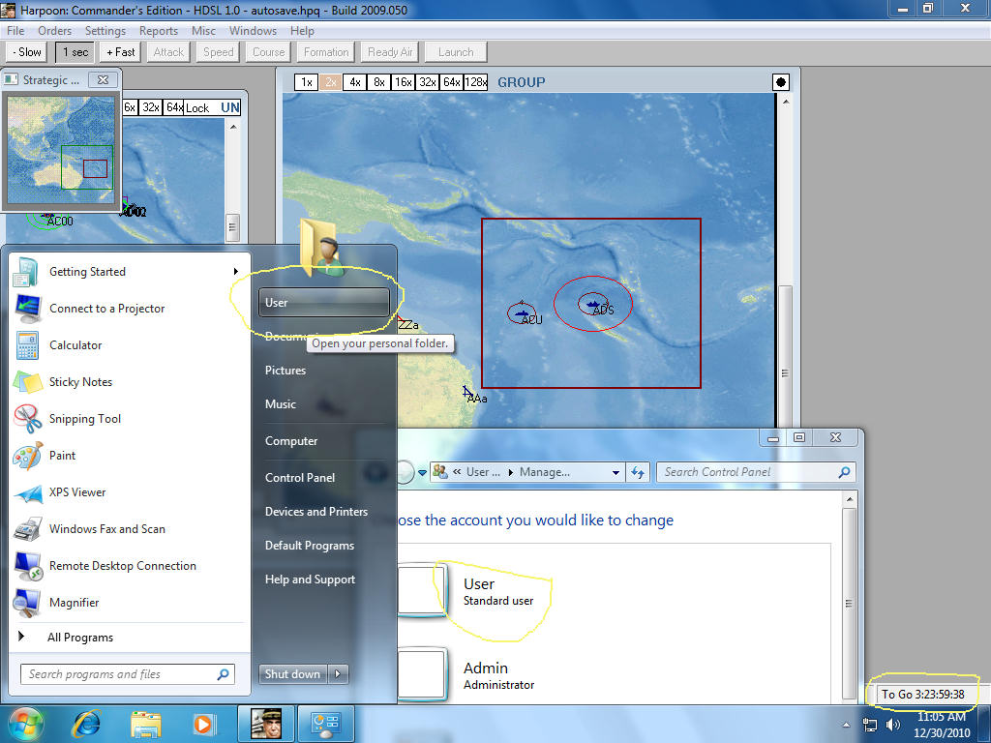Click black dot button in Group map window
991x743 pixels.
(x=781, y=82)
